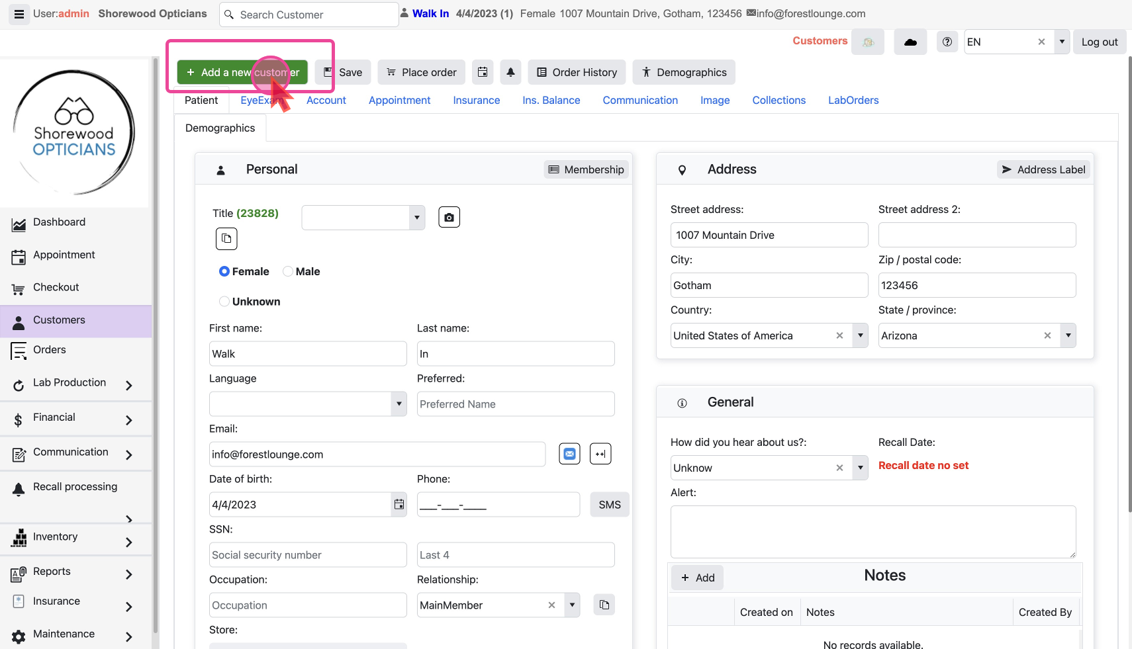Viewport: 1132px width, 649px height.
Task: Expand Lab Production sidebar submenu
Action: coord(128,385)
